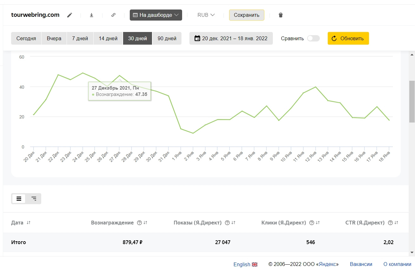Image resolution: width=415 pixels, height=271 pixels.
Task: Sort table by Дата column arrows
Action: coord(29,223)
